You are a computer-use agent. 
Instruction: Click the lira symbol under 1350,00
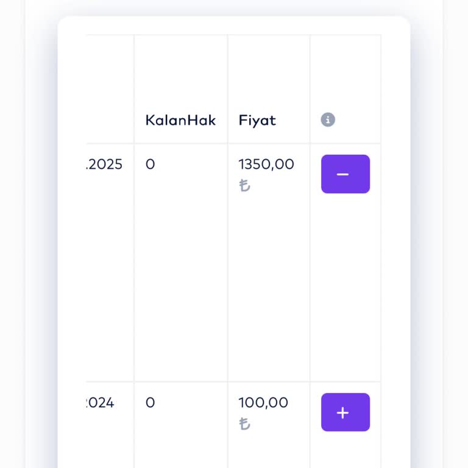point(245,185)
